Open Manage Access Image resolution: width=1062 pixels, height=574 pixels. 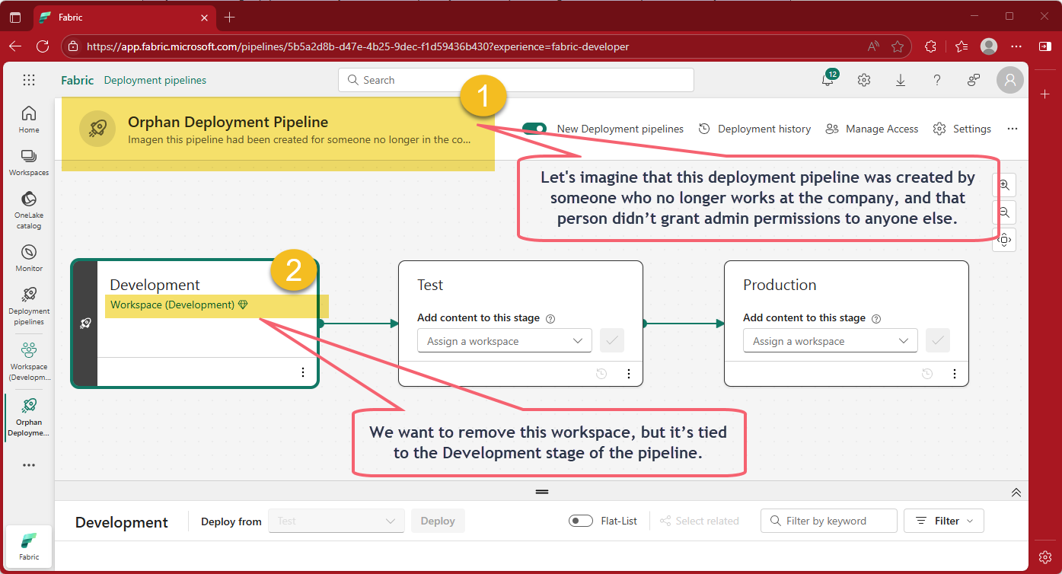872,129
